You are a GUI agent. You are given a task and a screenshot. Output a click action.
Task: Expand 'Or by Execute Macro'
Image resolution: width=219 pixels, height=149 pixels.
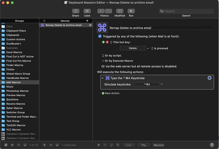coord(103,61)
